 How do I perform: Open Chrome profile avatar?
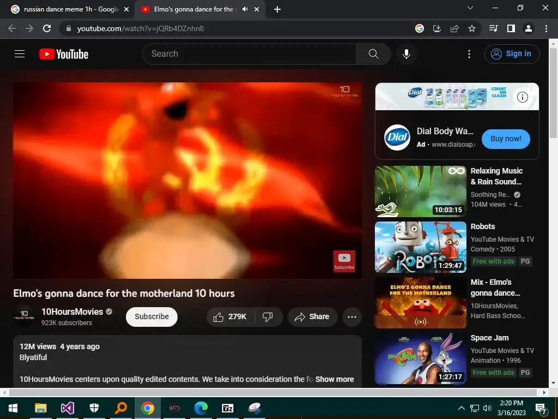pos(529,28)
